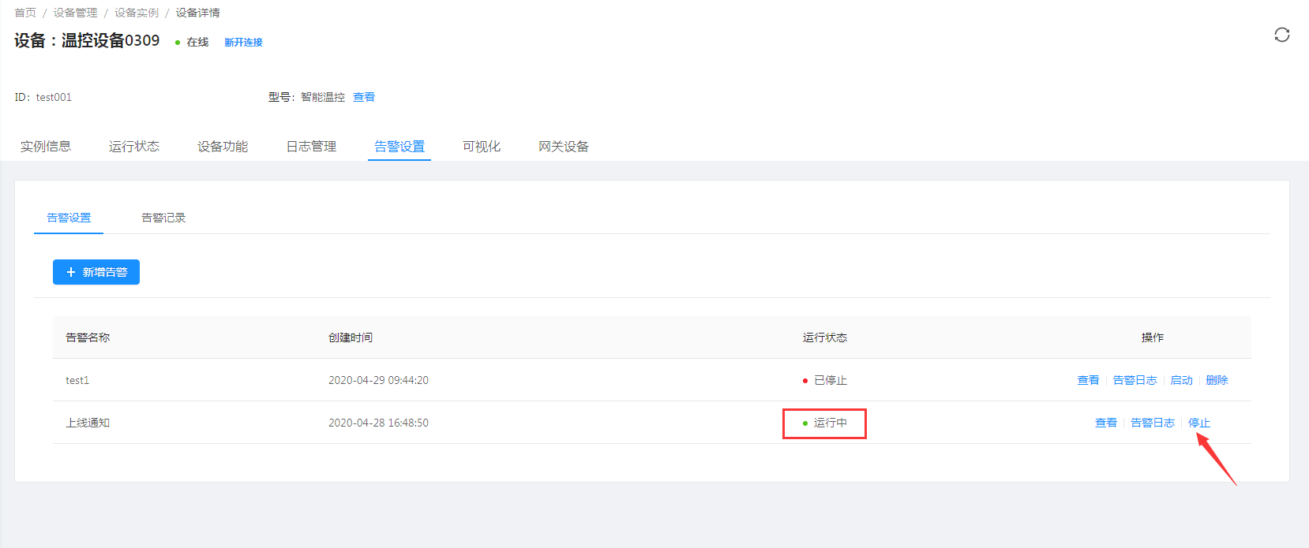Image resolution: width=1309 pixels, height=548 pixels.
Task: Delete the test1 alarm
Action: (x=1217, y=380)
